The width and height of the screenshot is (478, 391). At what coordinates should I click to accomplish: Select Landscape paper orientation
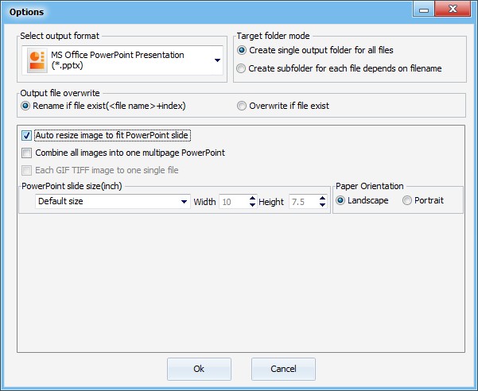tap(341, 200)
